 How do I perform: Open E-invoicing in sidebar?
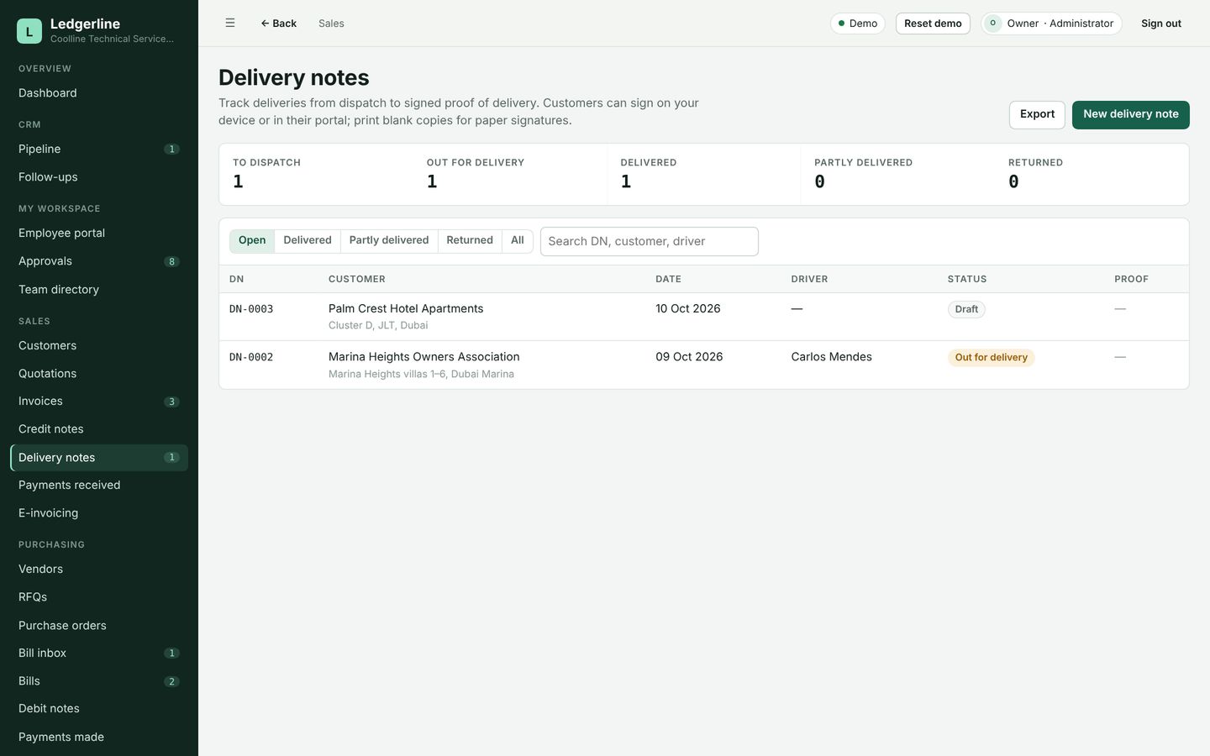pos(99,513)
